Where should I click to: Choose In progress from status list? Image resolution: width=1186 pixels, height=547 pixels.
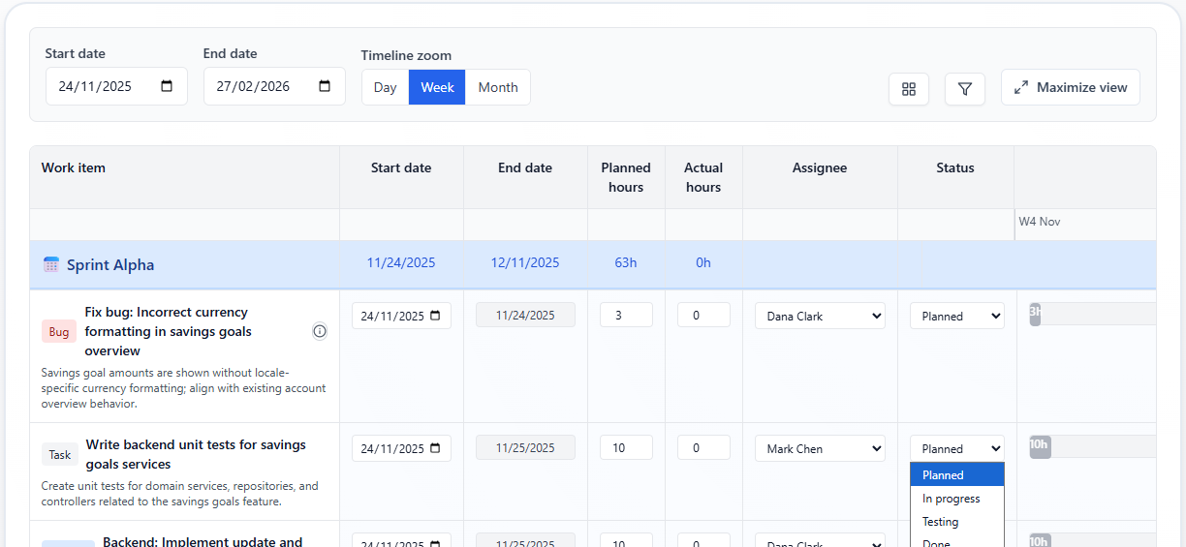click(951, 499)
